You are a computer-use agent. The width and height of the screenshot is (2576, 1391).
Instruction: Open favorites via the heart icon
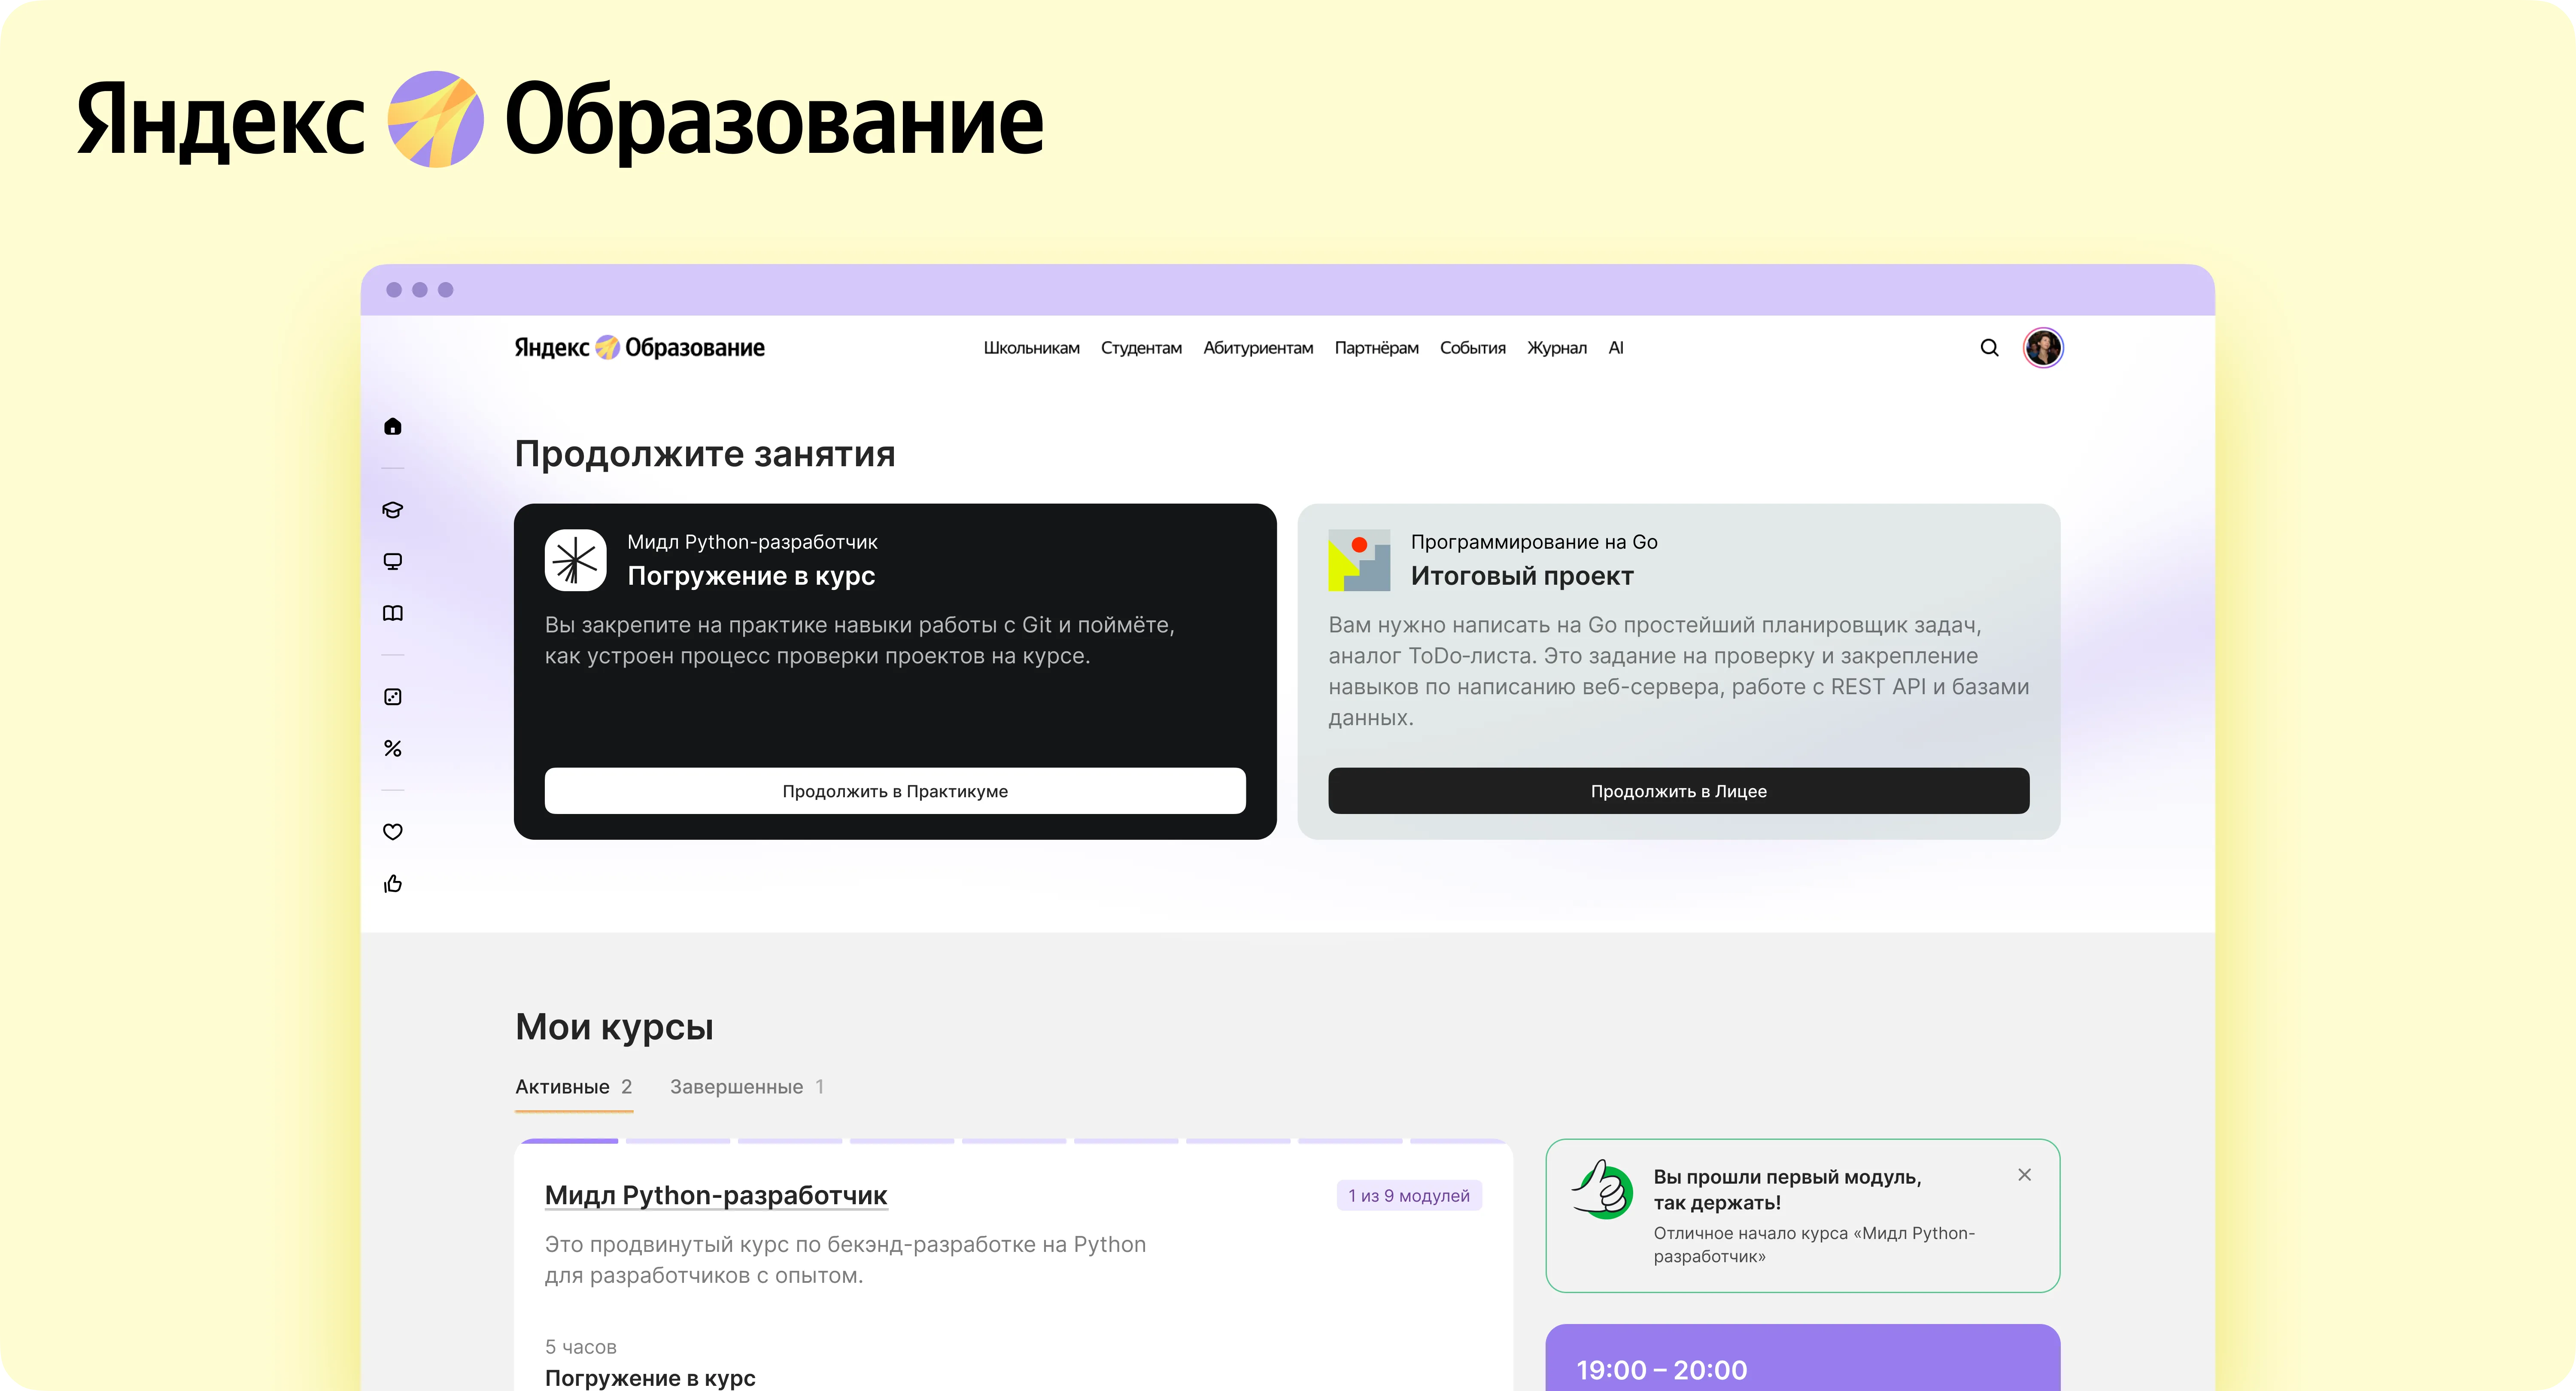pos(392,831)
